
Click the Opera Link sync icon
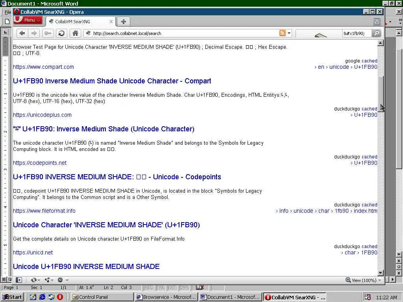point(33,280)
